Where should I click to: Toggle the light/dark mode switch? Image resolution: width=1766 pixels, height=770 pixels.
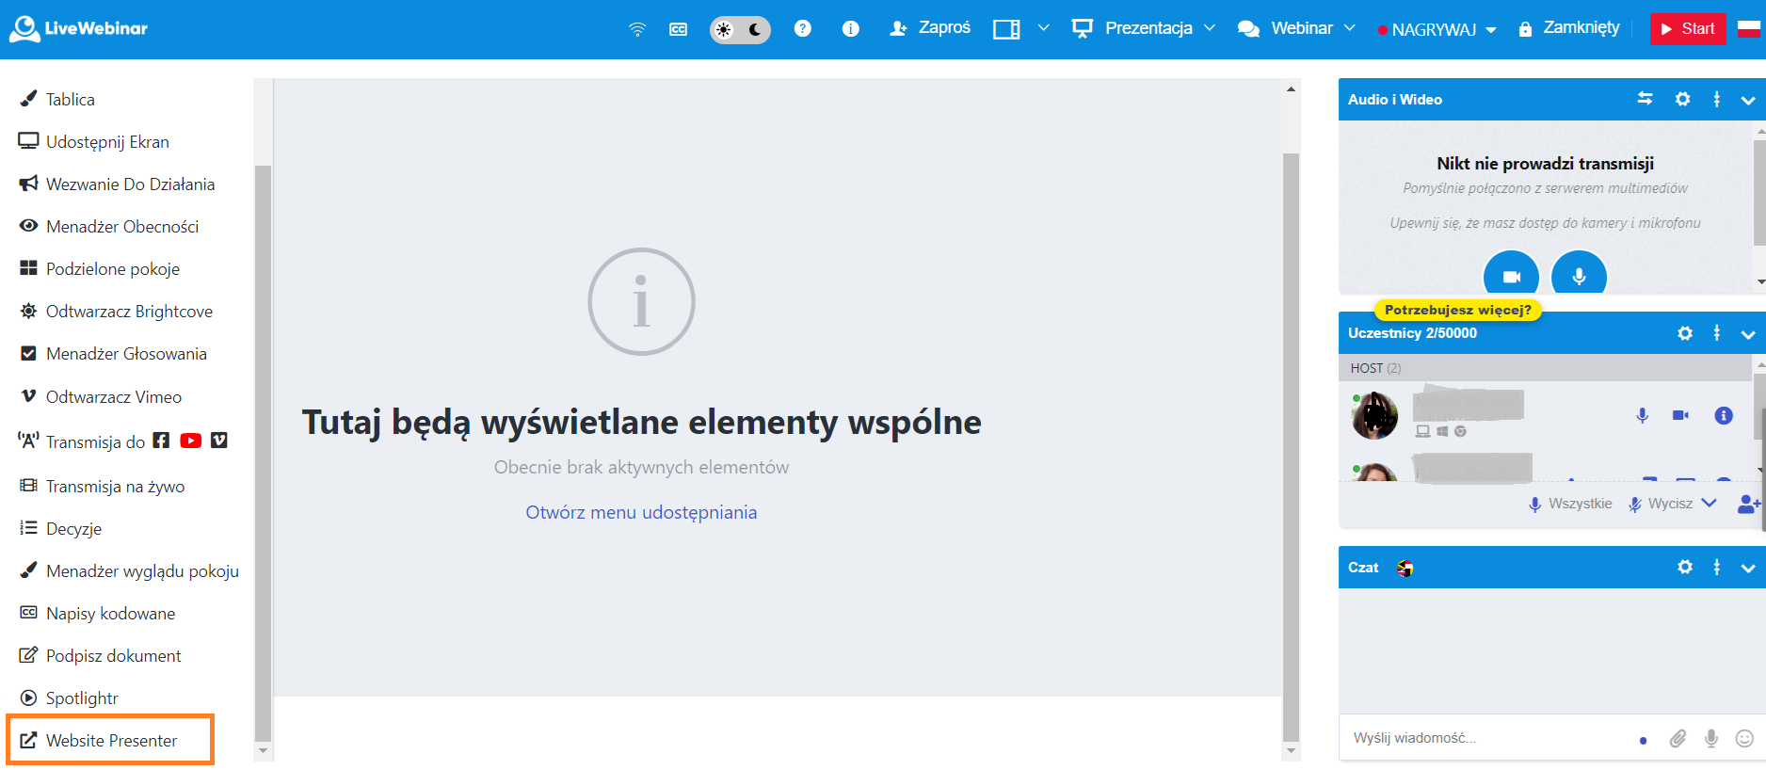tap(740, 29)
